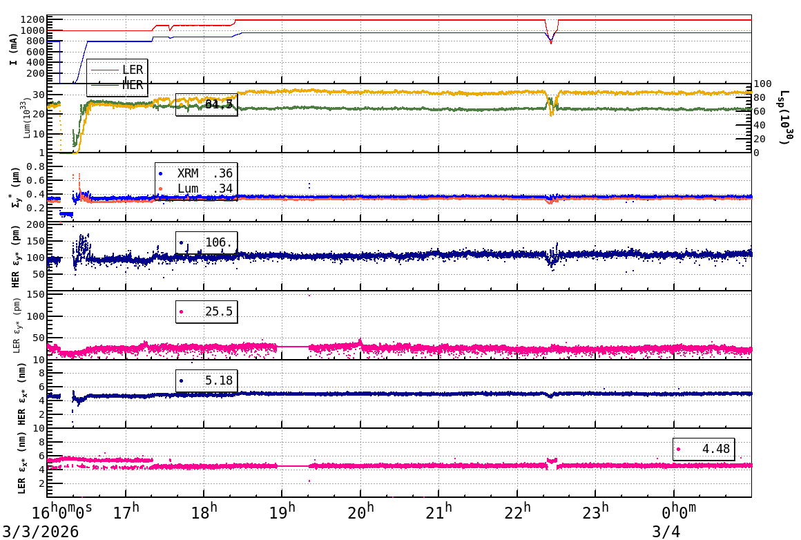Click the 18h time tick label
Screen dimensions: 801x540
[204, 512]
